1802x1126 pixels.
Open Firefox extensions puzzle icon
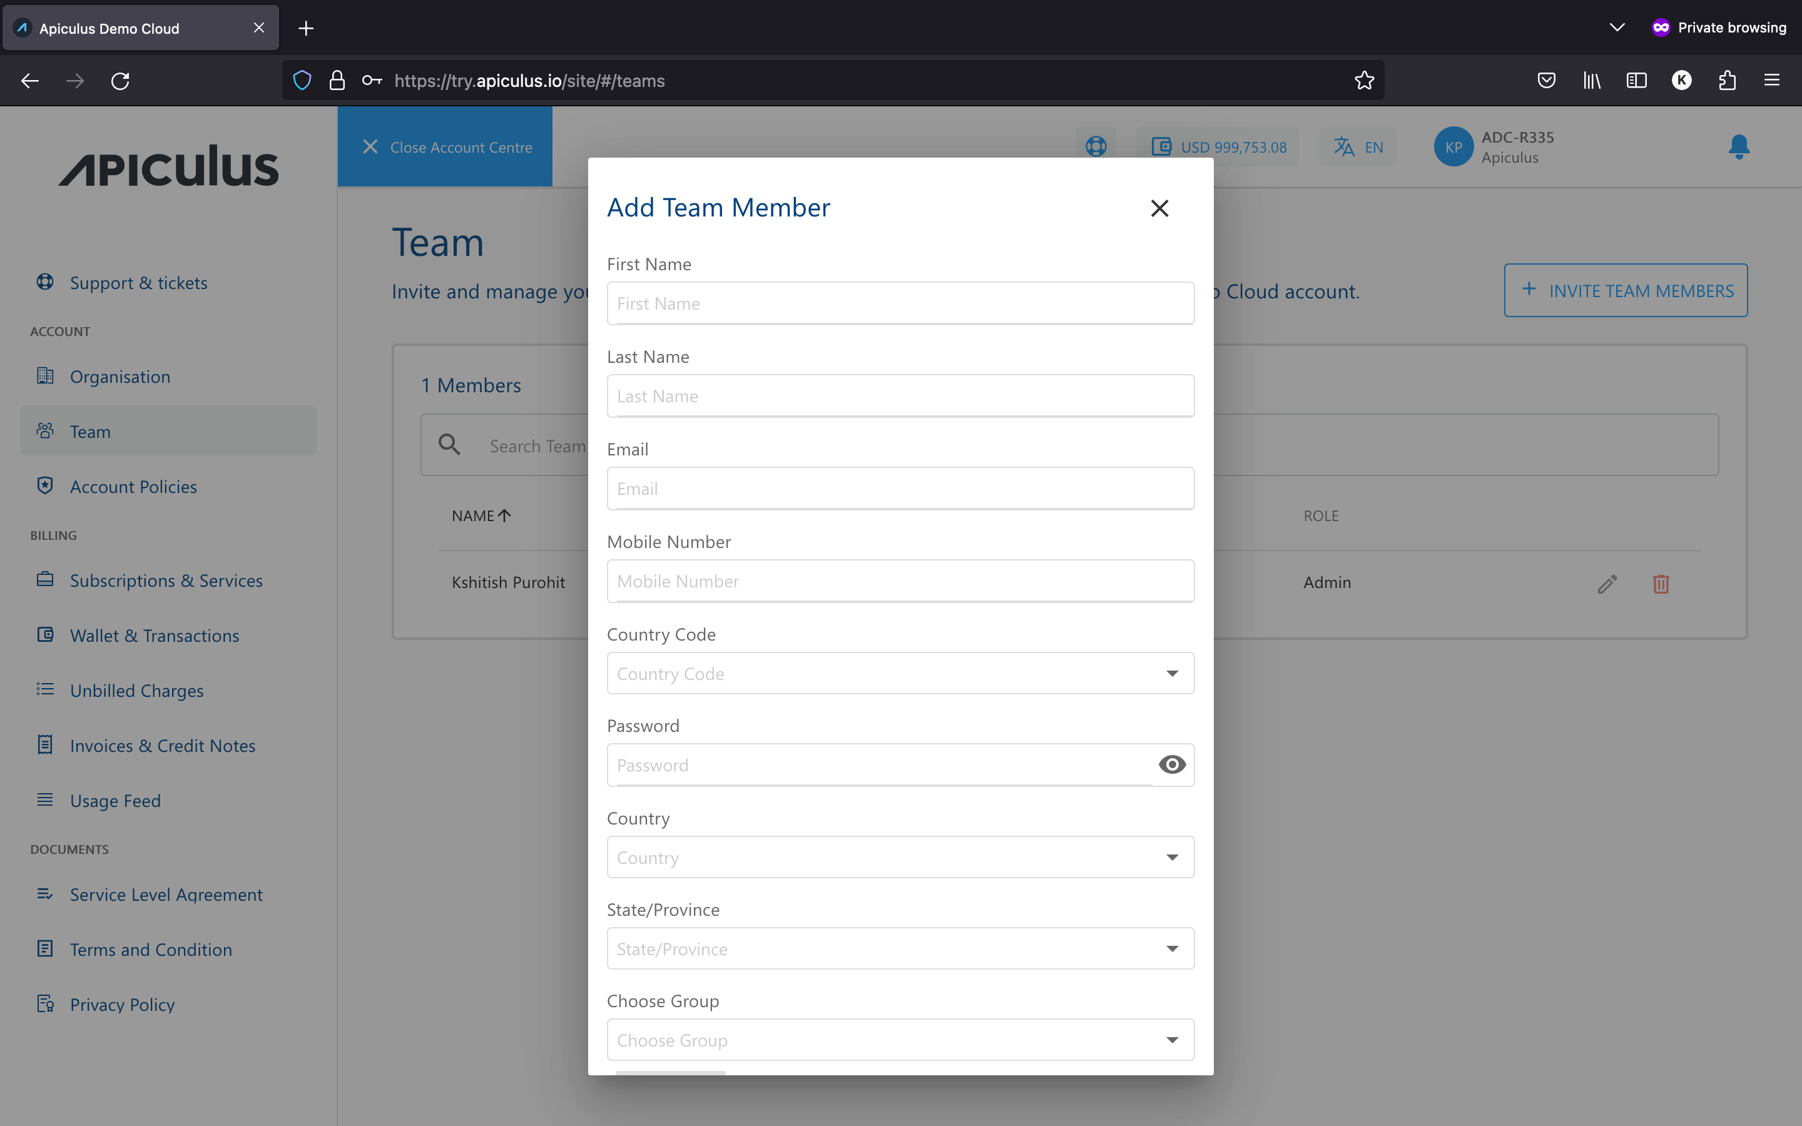coord(1727,81)
